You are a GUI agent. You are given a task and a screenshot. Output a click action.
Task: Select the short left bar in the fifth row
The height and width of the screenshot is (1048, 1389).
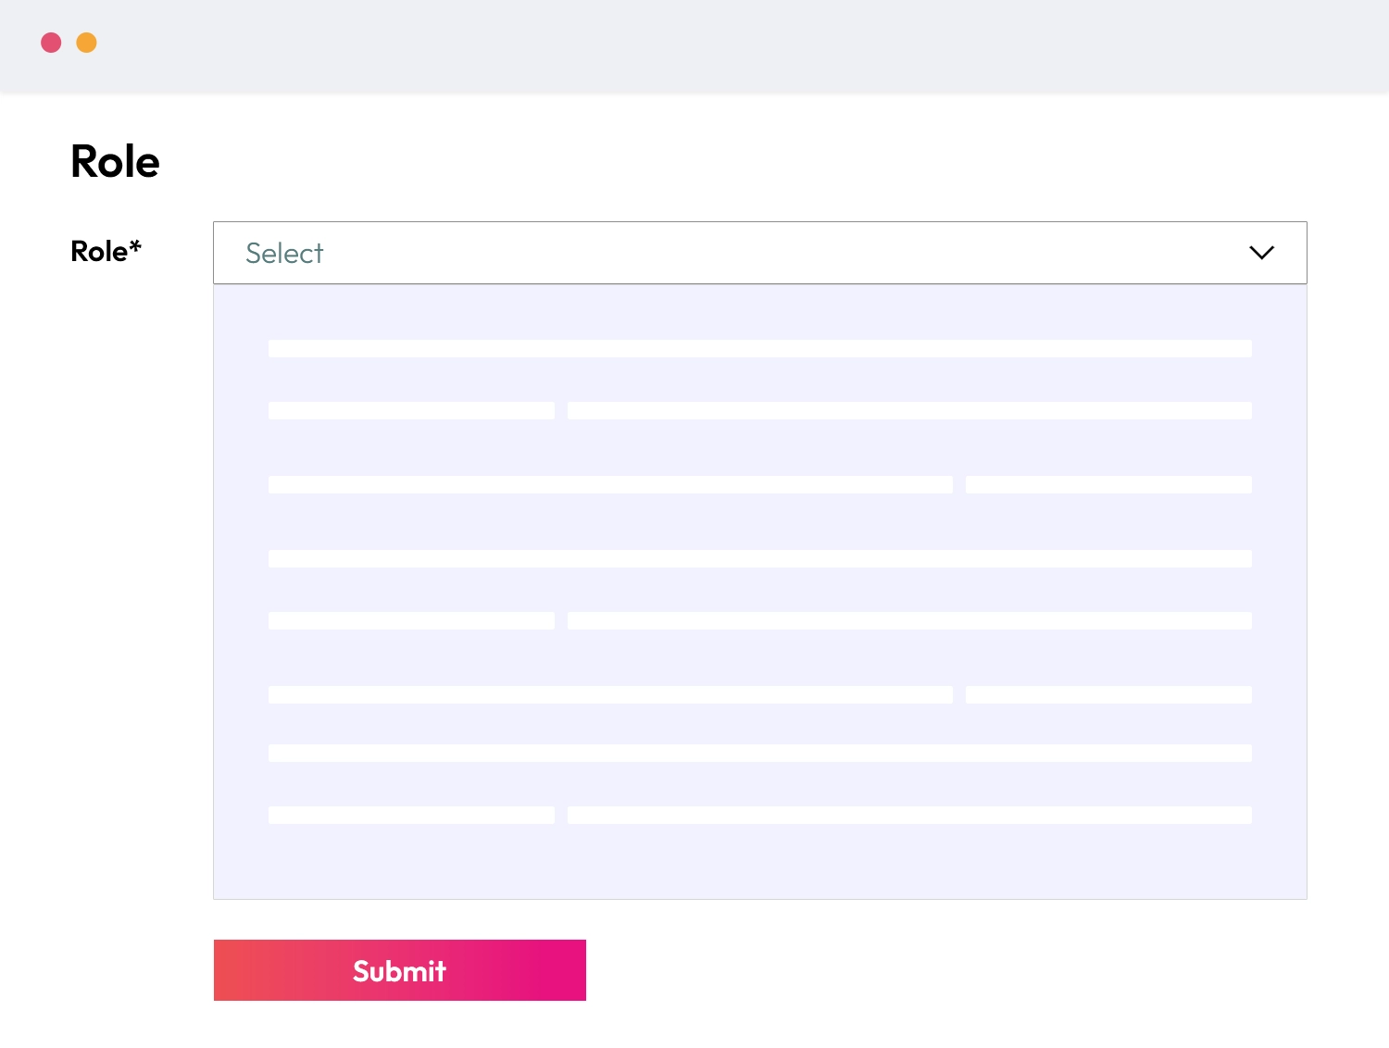tap(411, 620)
